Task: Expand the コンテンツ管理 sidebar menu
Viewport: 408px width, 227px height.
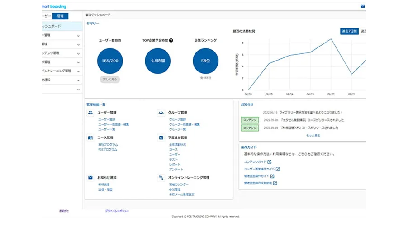Action: pyautogui.click(x=78, y=53)
